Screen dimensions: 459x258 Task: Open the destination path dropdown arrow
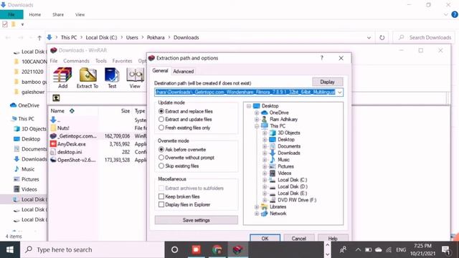click(x=339, y=92)
